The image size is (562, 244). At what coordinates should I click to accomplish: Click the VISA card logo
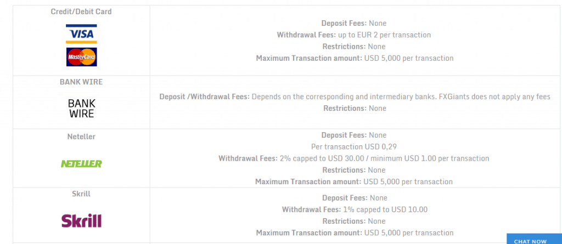pyautogui.click(x=81, y=33)
